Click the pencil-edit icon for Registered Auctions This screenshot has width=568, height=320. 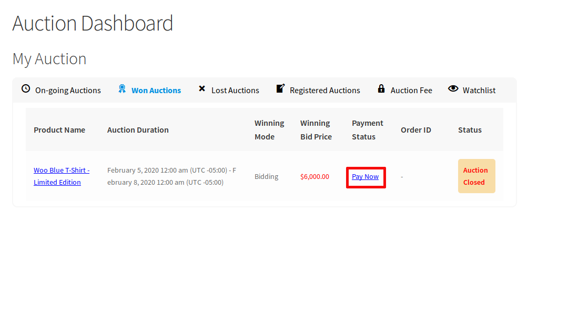click(x=280, y=88)
